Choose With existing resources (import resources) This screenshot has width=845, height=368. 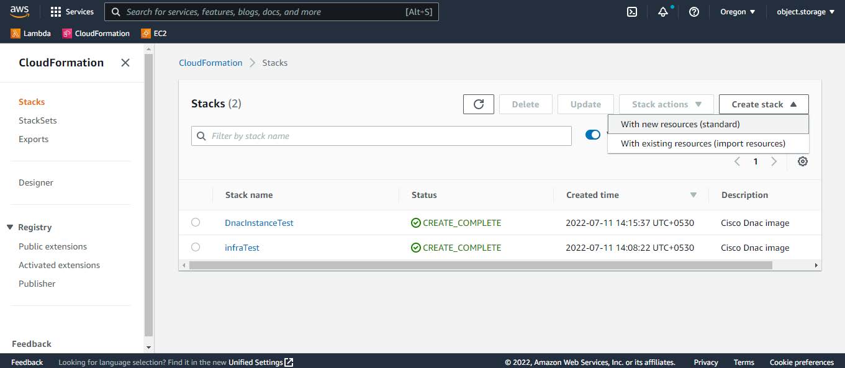coord(708,143)
